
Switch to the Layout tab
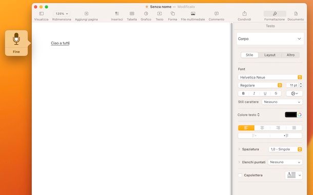point(270,55)
